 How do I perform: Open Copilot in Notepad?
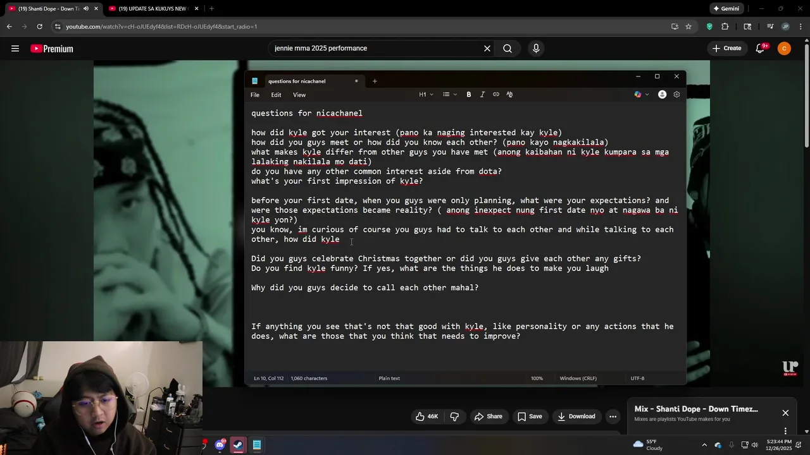pyautogui.click(x=638, y=95)
